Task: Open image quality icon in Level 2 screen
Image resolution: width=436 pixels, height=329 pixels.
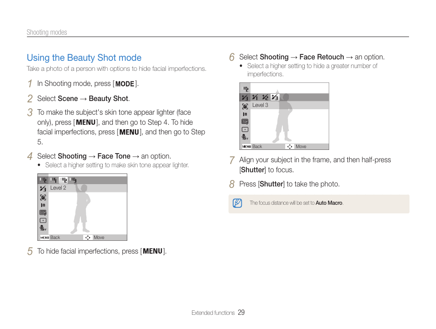Action: tap(43, 213)
